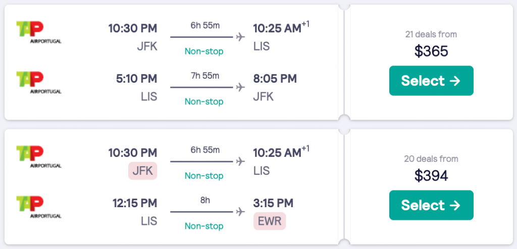Click the $365 price
The image size is (517, 249).
tap(431, 51)
